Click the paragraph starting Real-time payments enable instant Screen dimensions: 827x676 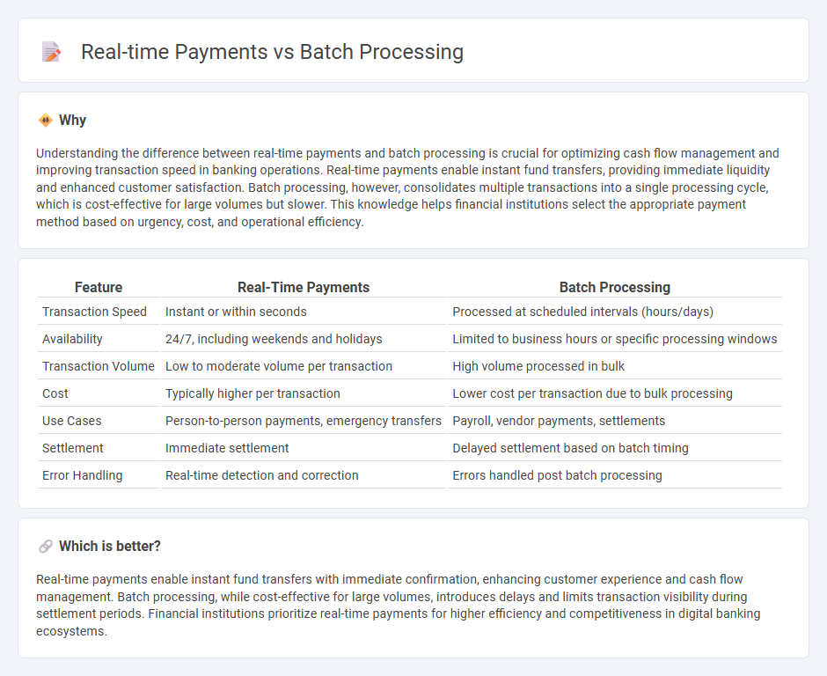[x=399, y=606]
